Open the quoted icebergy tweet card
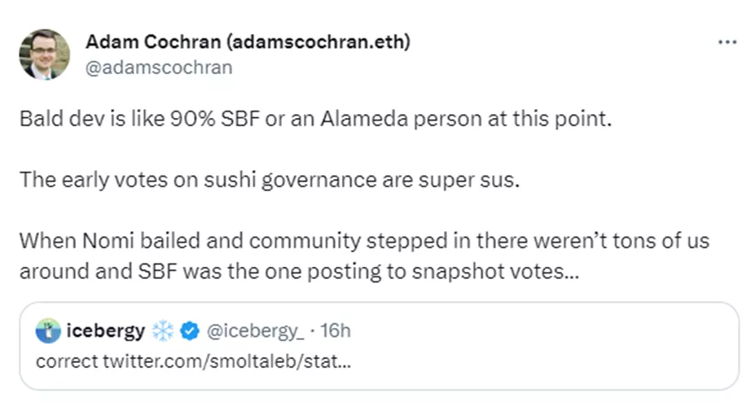The image size is (755, 402). [489, 346]
